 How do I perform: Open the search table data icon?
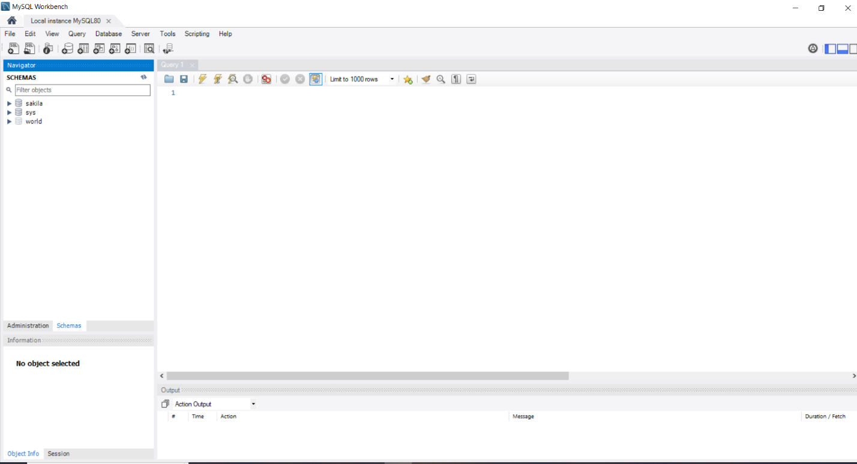tap(149, 49)
